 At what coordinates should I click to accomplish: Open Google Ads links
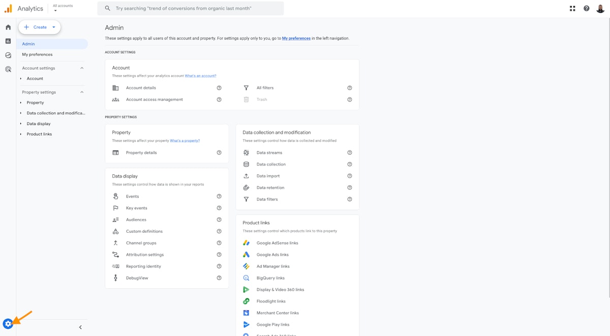point(272,255)
